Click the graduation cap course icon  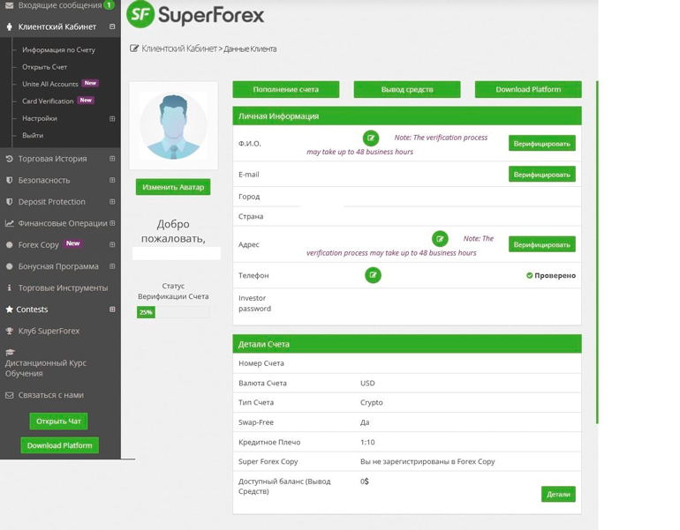coord(10,352)
